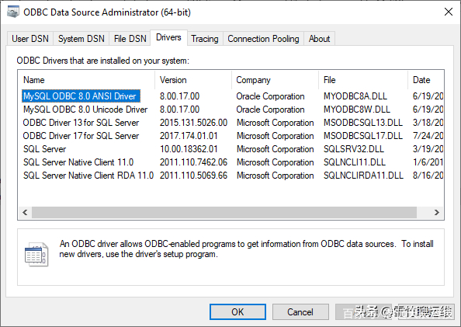Screen dimensions: 461x327
Task: Click the right scroll arrow of driver list
Action: point(437,212)
